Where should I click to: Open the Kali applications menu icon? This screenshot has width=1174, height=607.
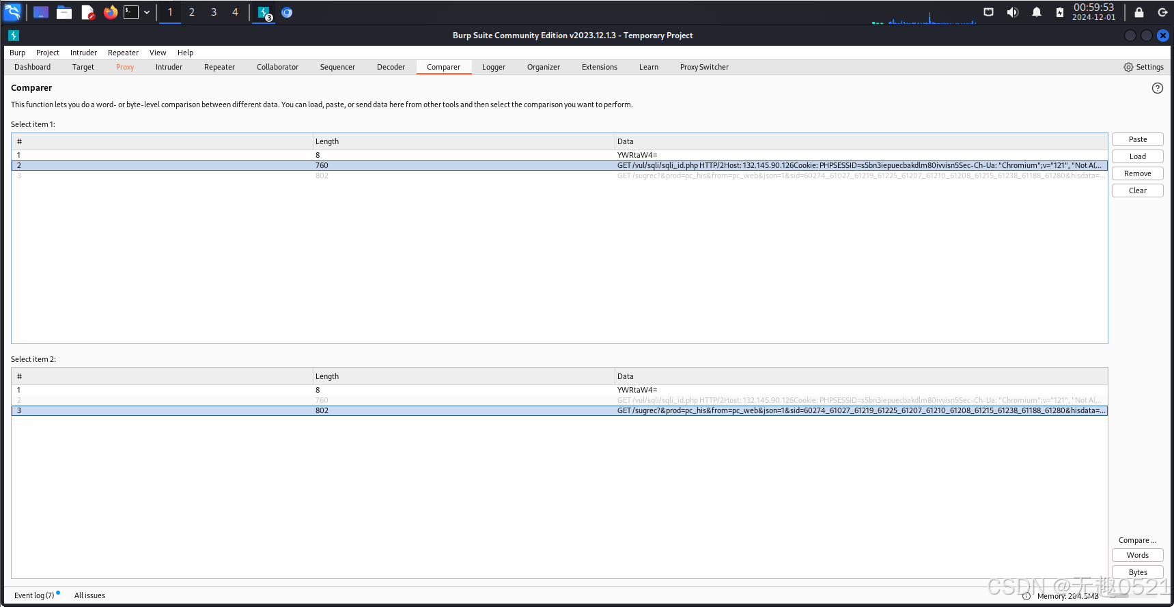13,12
